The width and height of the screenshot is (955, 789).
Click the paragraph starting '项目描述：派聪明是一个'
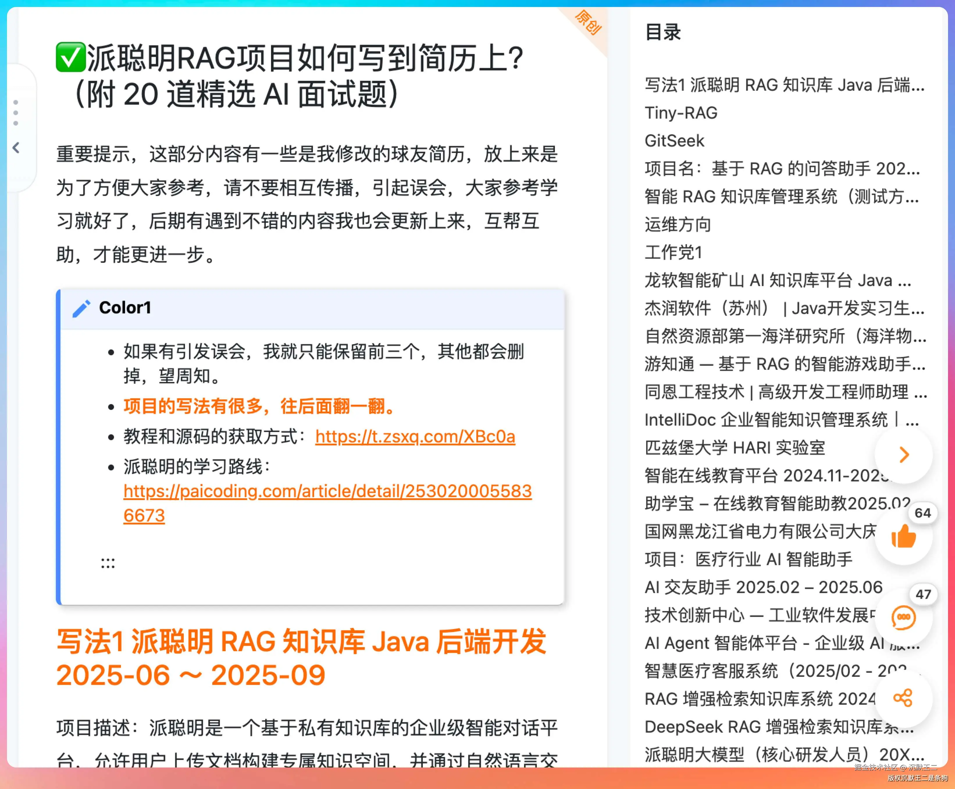(307, 744)
